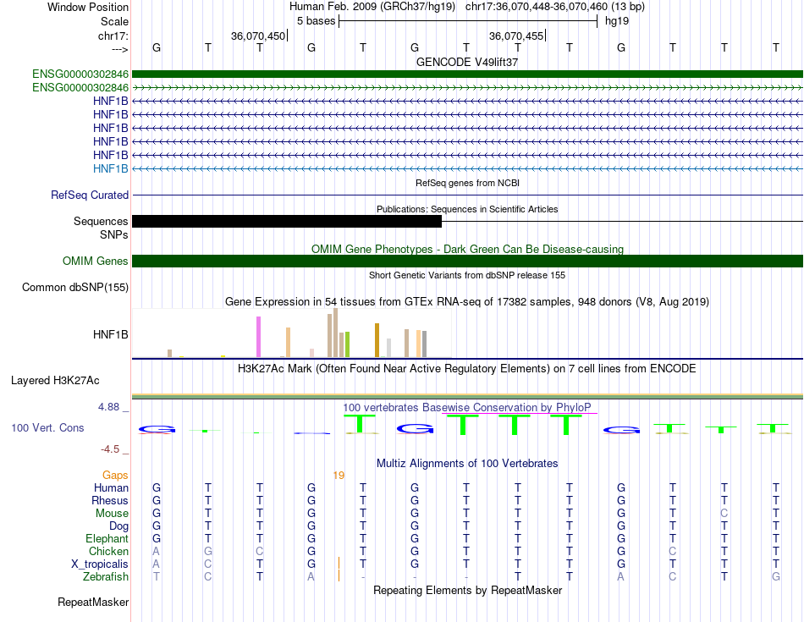Click the 100 Vert. Cons track label
Image resolution: width=804 pixels, height=622 pixels.
coord(47,427)
